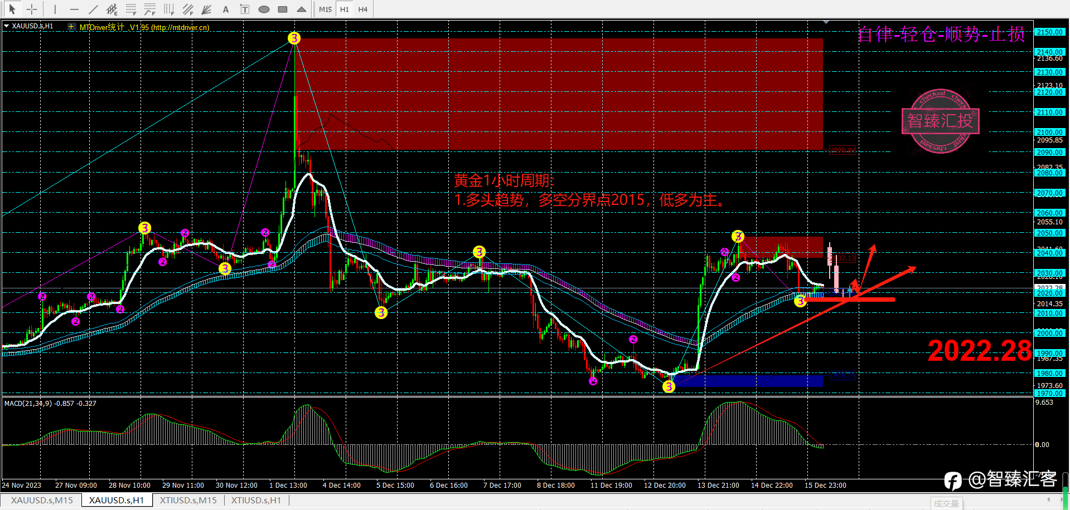
Task: Choose the vertical line drawing tool
Action: 55,9
